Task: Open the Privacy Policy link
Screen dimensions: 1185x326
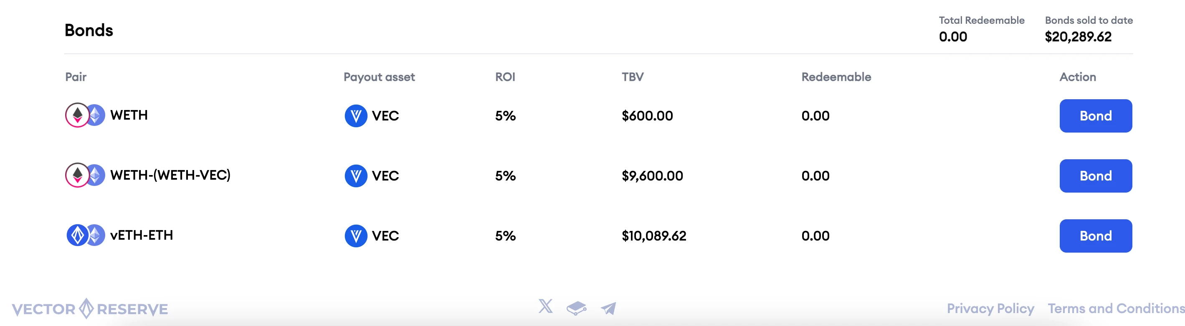Action: click(990, 308)
